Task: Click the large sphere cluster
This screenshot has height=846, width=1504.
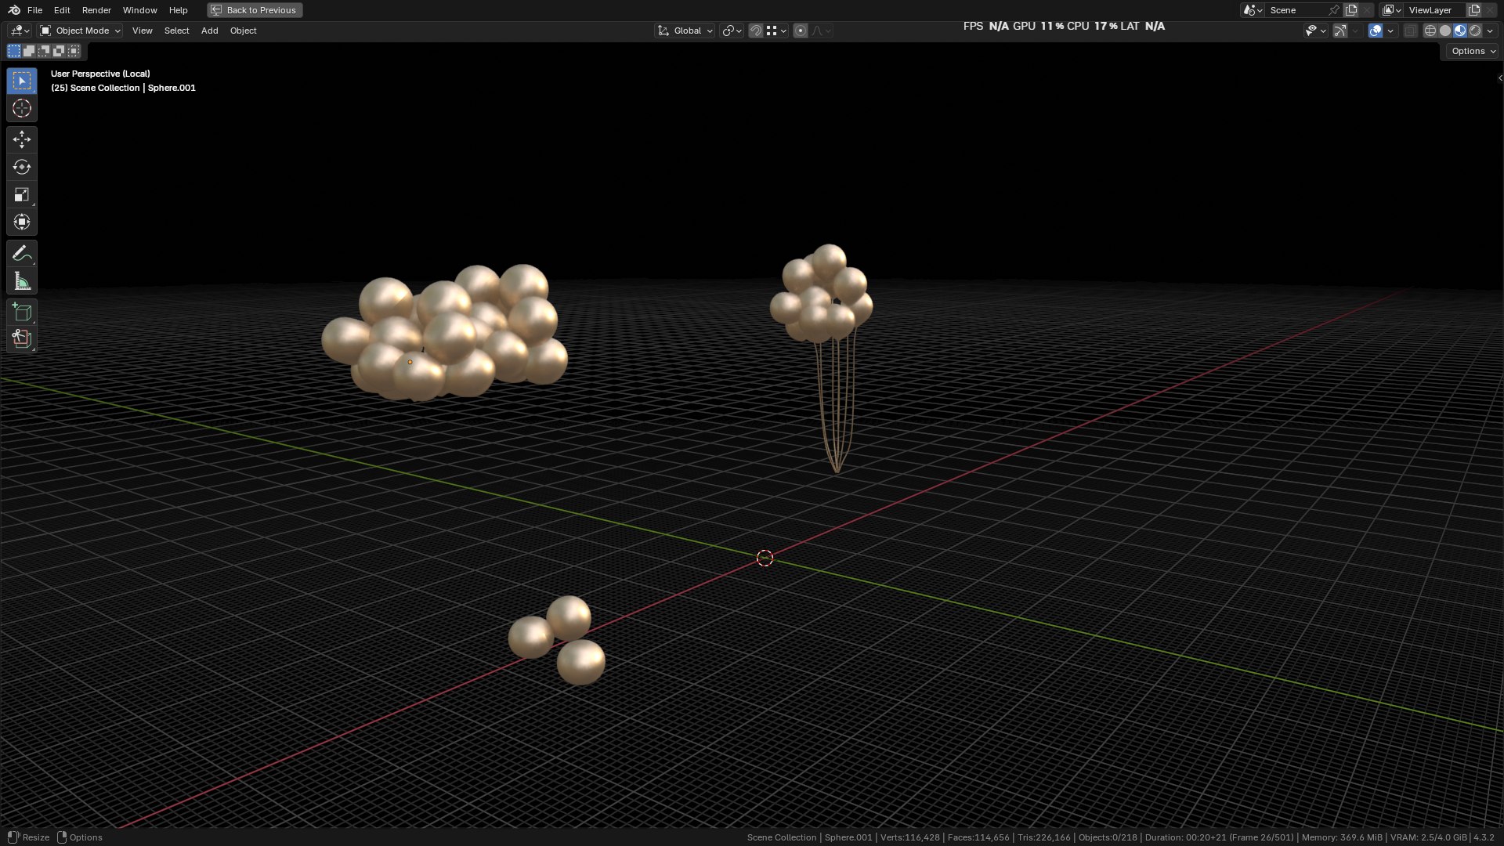Action: pos(444,333)
